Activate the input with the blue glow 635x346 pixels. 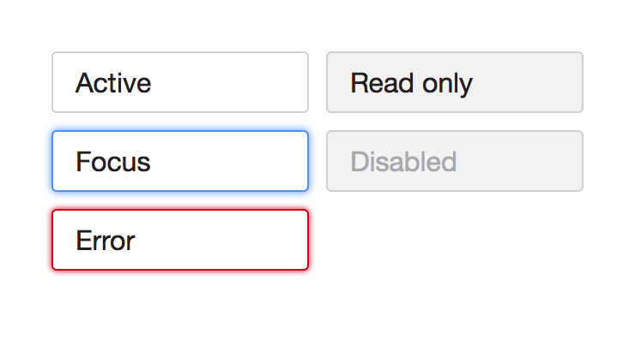180,161
